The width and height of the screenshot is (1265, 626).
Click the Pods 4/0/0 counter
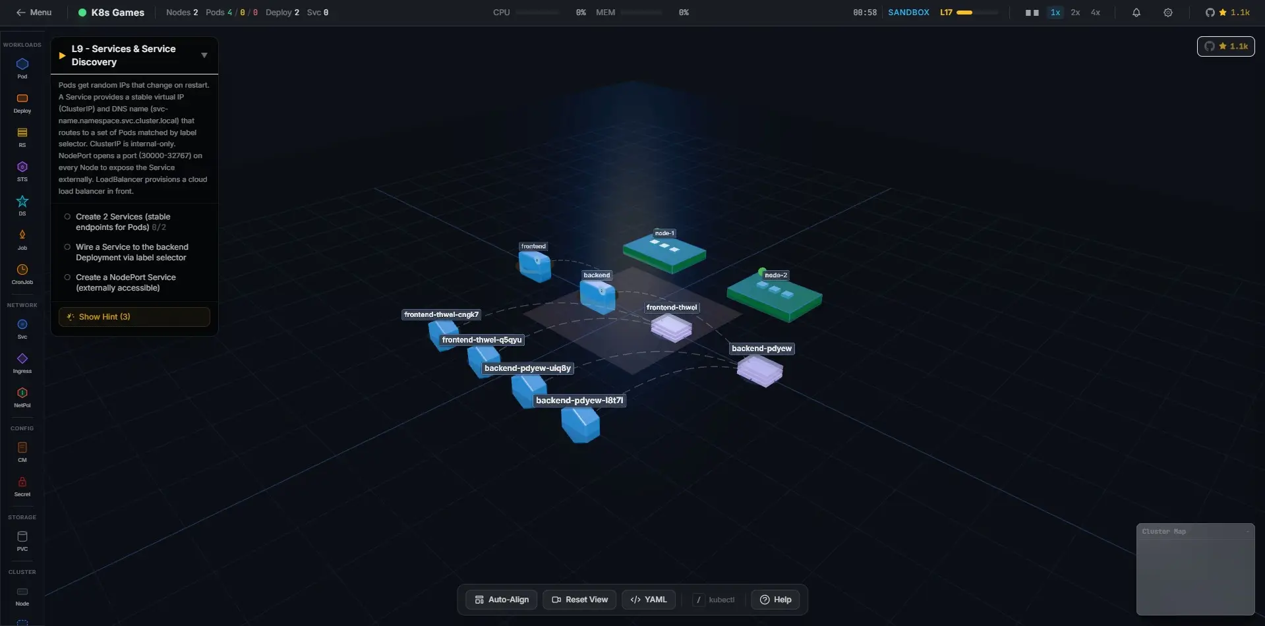pos(232,13)
